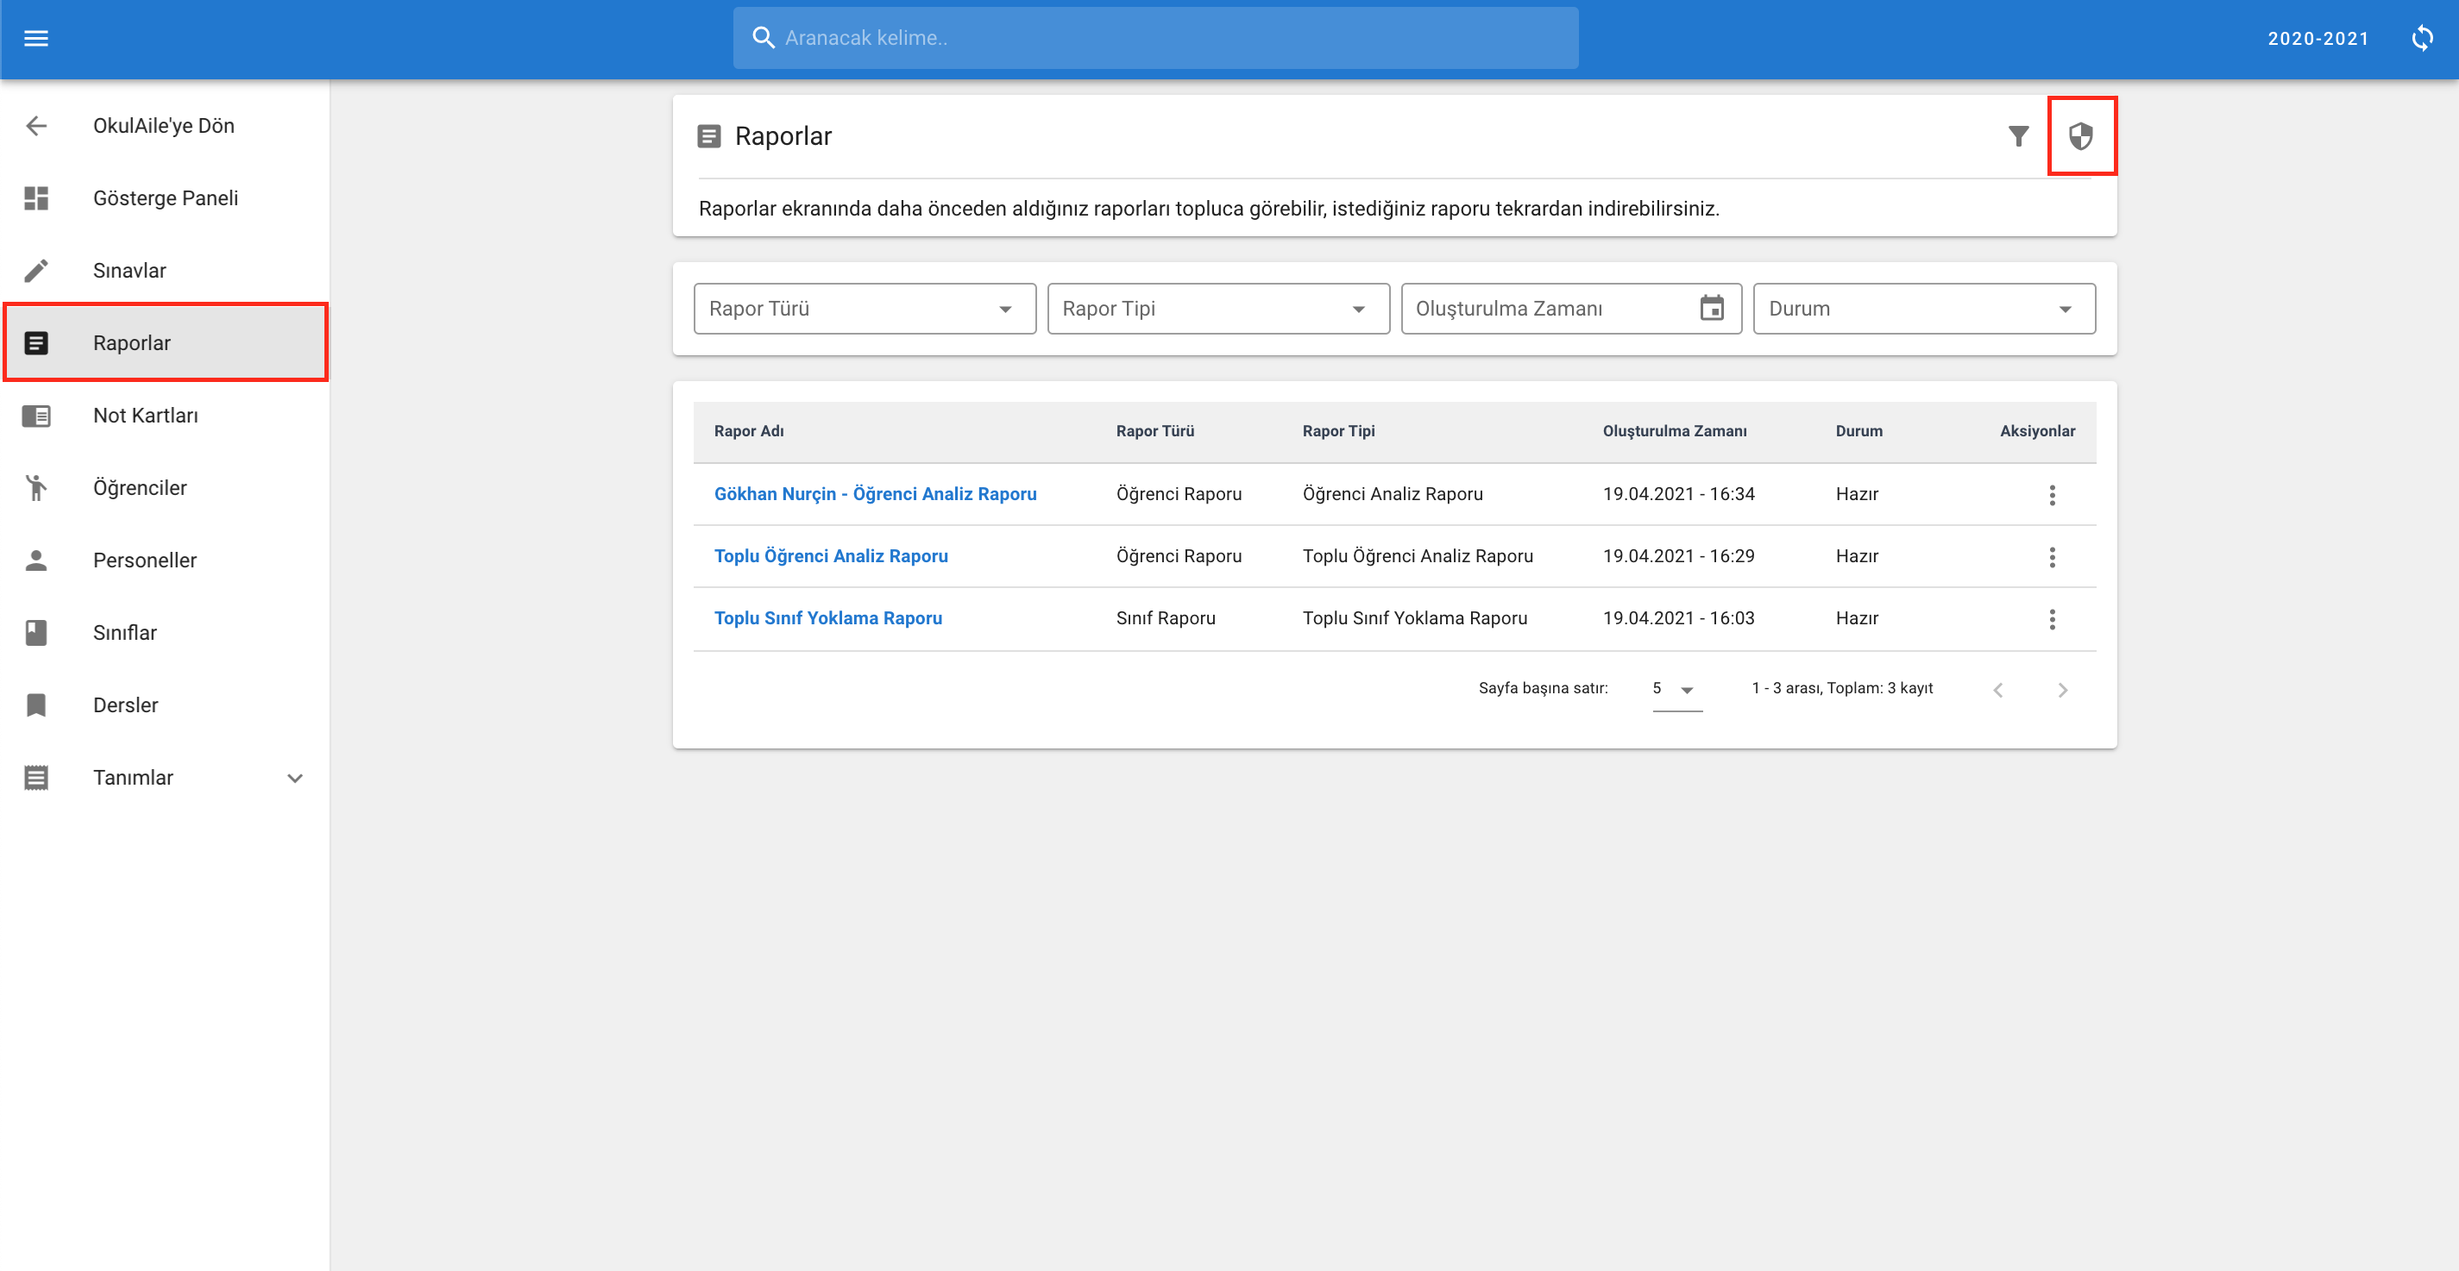Image resolution: width=2459 pixels, height=1271 pixels.
Task: Open Toplu Öğrenci Analiz Raporu link
Action: (x=831, y=556)
